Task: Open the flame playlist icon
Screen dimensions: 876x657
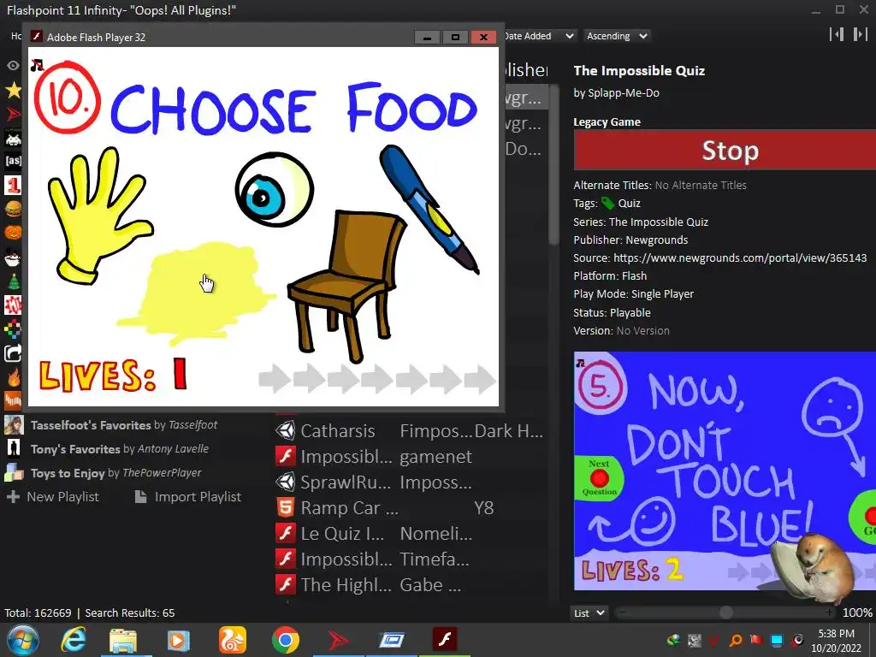Action: [13, 377]
